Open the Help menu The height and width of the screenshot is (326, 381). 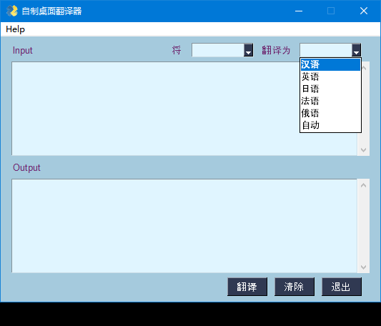coord(15,29)
